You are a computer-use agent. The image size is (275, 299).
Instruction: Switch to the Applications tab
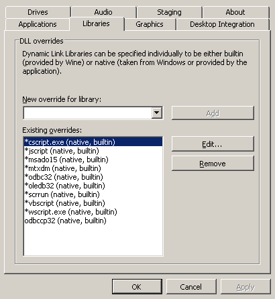coord(38,24)
